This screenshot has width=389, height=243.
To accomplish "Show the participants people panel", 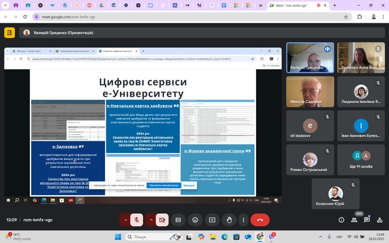I will pos(354,220).
